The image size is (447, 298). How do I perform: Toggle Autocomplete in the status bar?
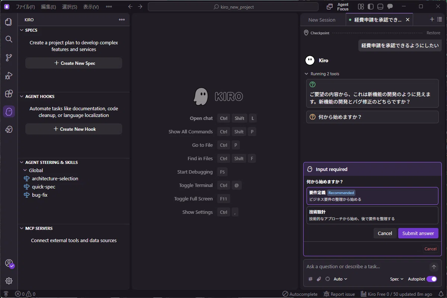coord(300,294)
